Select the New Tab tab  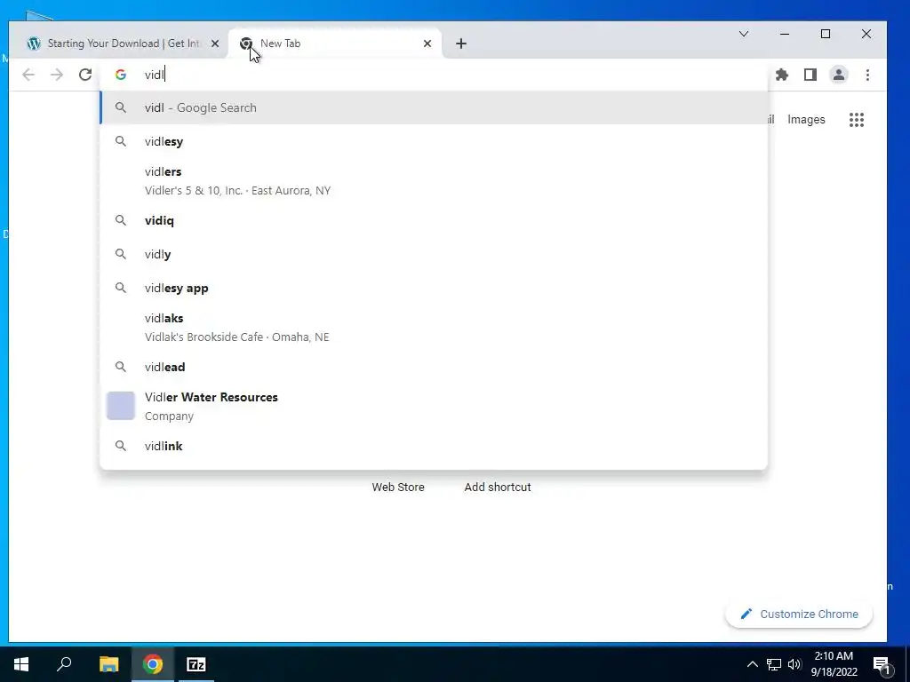[335, 44]
